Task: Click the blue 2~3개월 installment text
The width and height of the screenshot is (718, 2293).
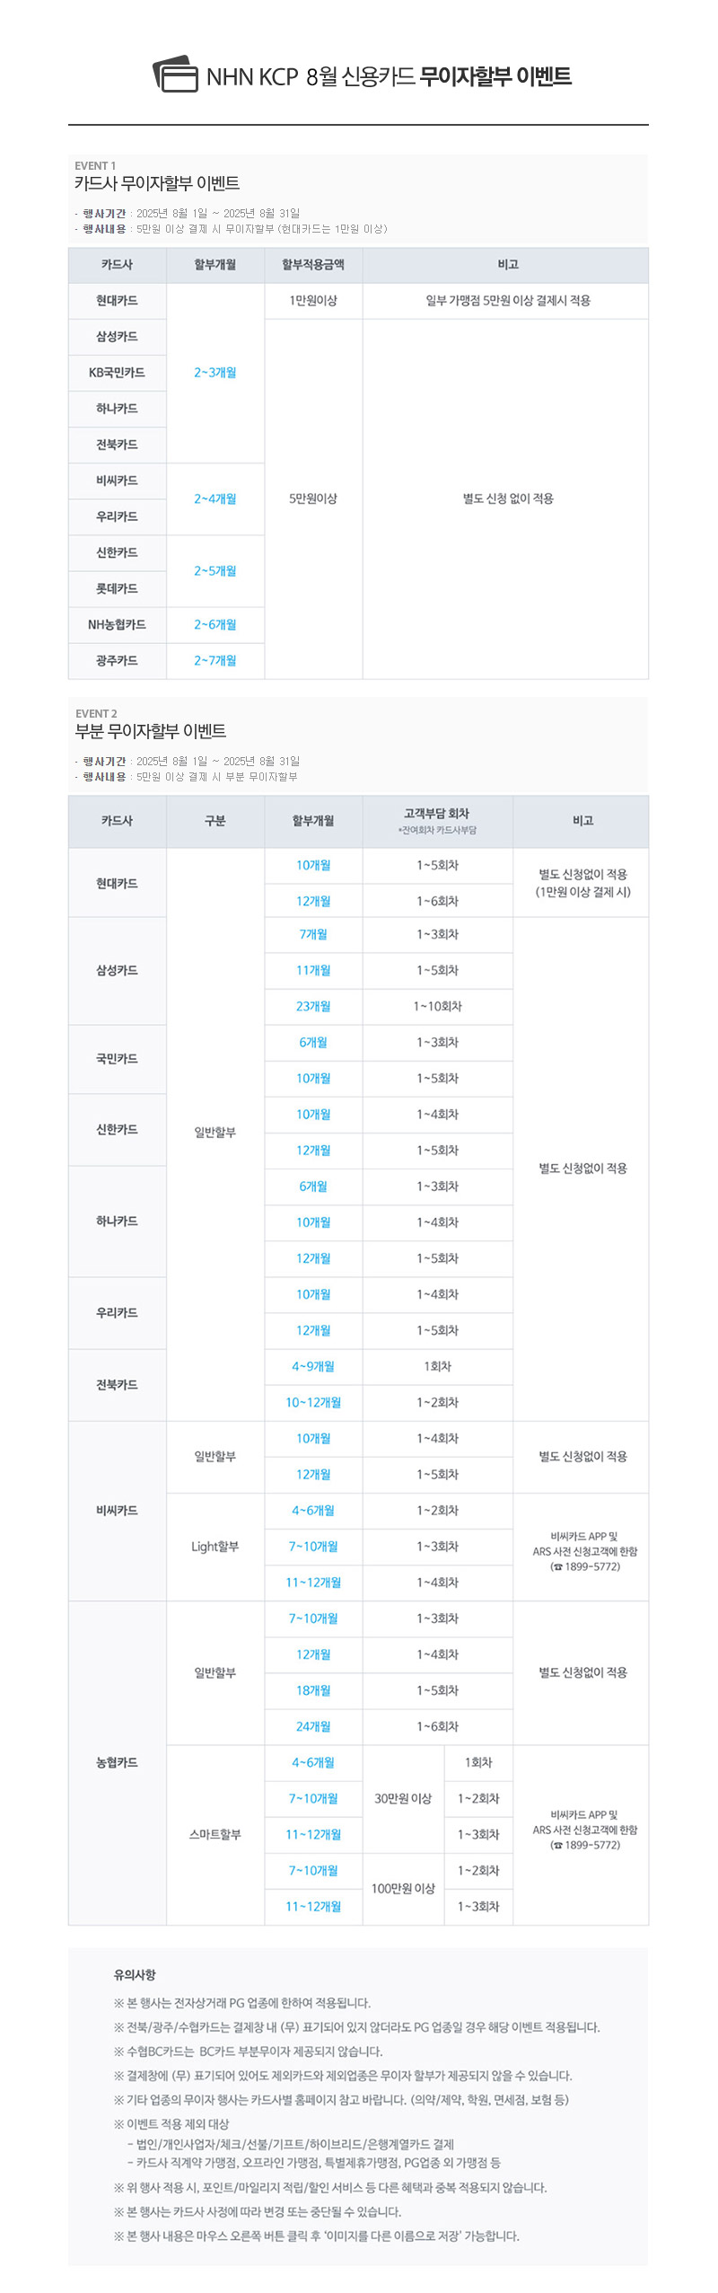Action: [x=215, y=373]
